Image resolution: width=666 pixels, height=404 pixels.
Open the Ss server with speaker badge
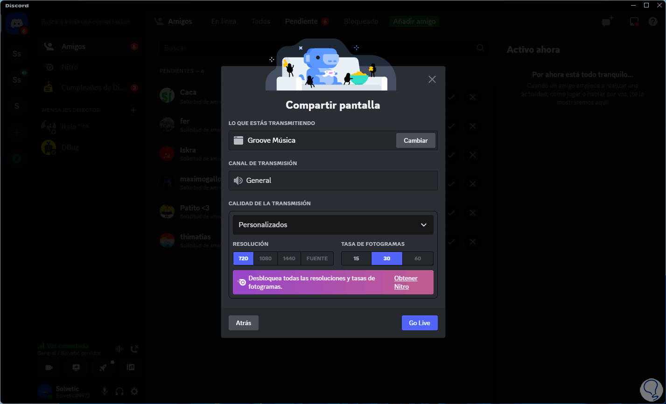(x=17, y=80)
